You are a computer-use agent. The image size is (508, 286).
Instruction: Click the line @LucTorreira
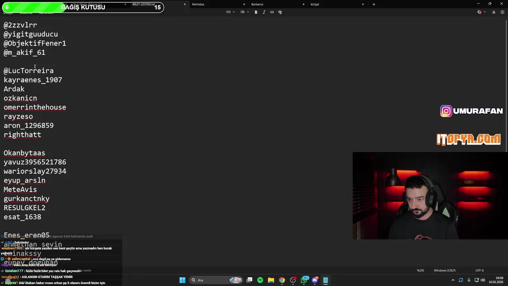tap(29, 71)
